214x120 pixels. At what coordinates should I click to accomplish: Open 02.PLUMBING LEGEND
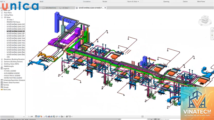pyautogui.click(x=12, y=73)
